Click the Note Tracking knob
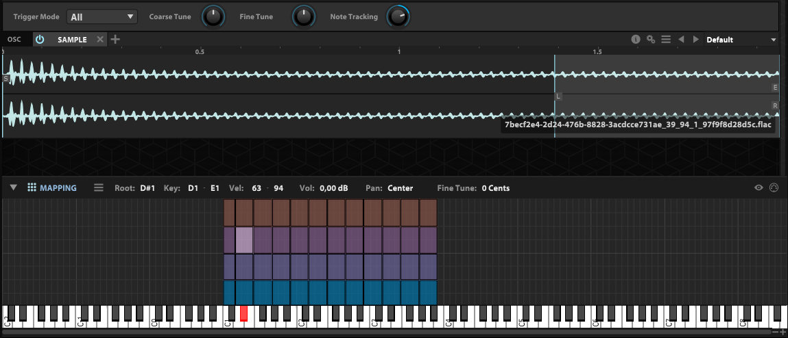This screenshot has width=788, height=338. pos(398,16)
